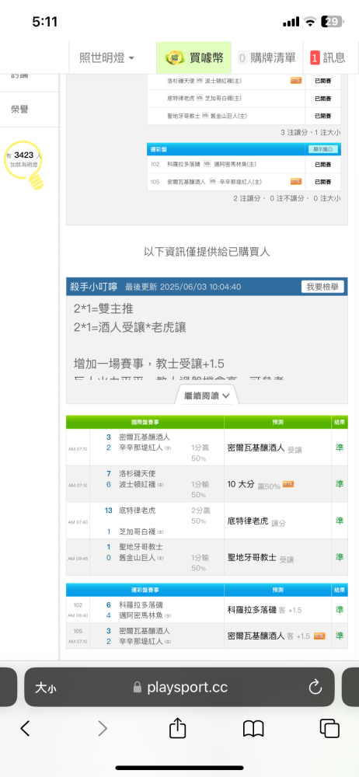Click the 最後更新 2025/06/03 10:04:40 timestamp

pyautogui.click(x=183, y=287)
